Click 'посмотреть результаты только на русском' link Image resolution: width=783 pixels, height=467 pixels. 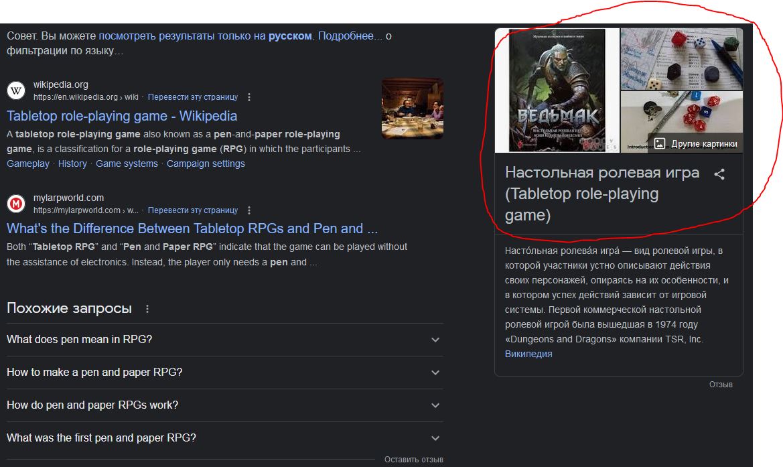coord(205,36)
